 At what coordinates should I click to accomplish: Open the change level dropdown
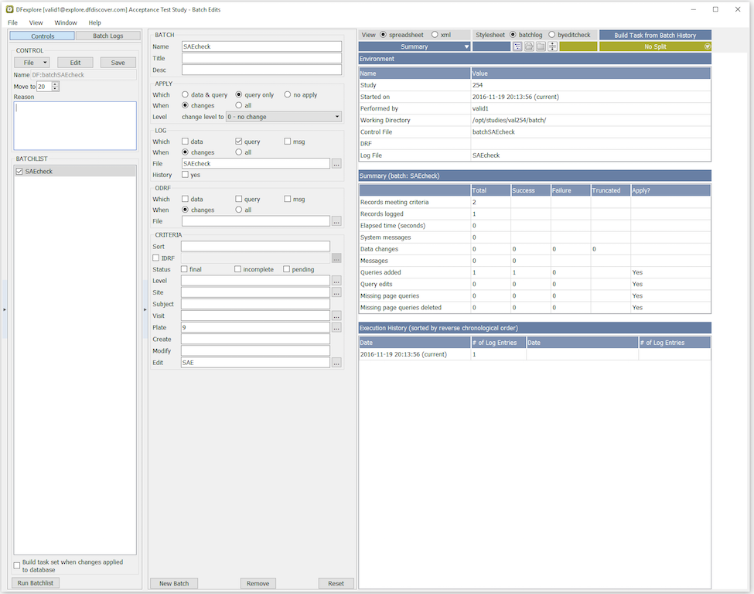[283, 117]
